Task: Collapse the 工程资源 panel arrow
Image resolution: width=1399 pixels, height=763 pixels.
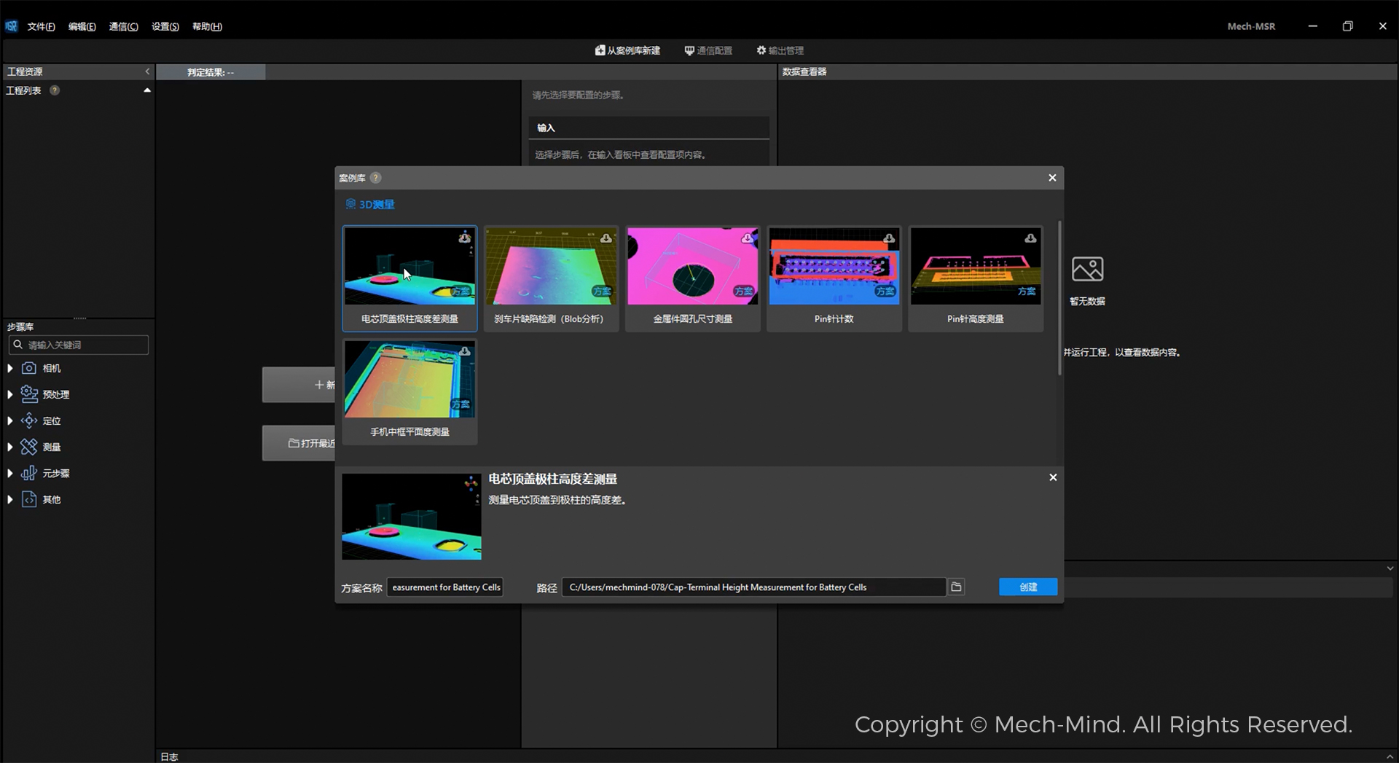Action: [x=147, y=71]
